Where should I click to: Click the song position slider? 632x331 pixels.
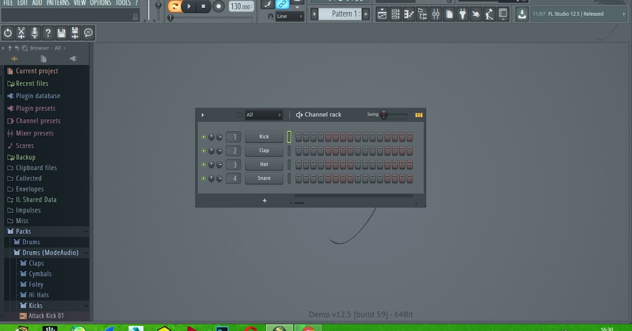[x=211, y=18]
